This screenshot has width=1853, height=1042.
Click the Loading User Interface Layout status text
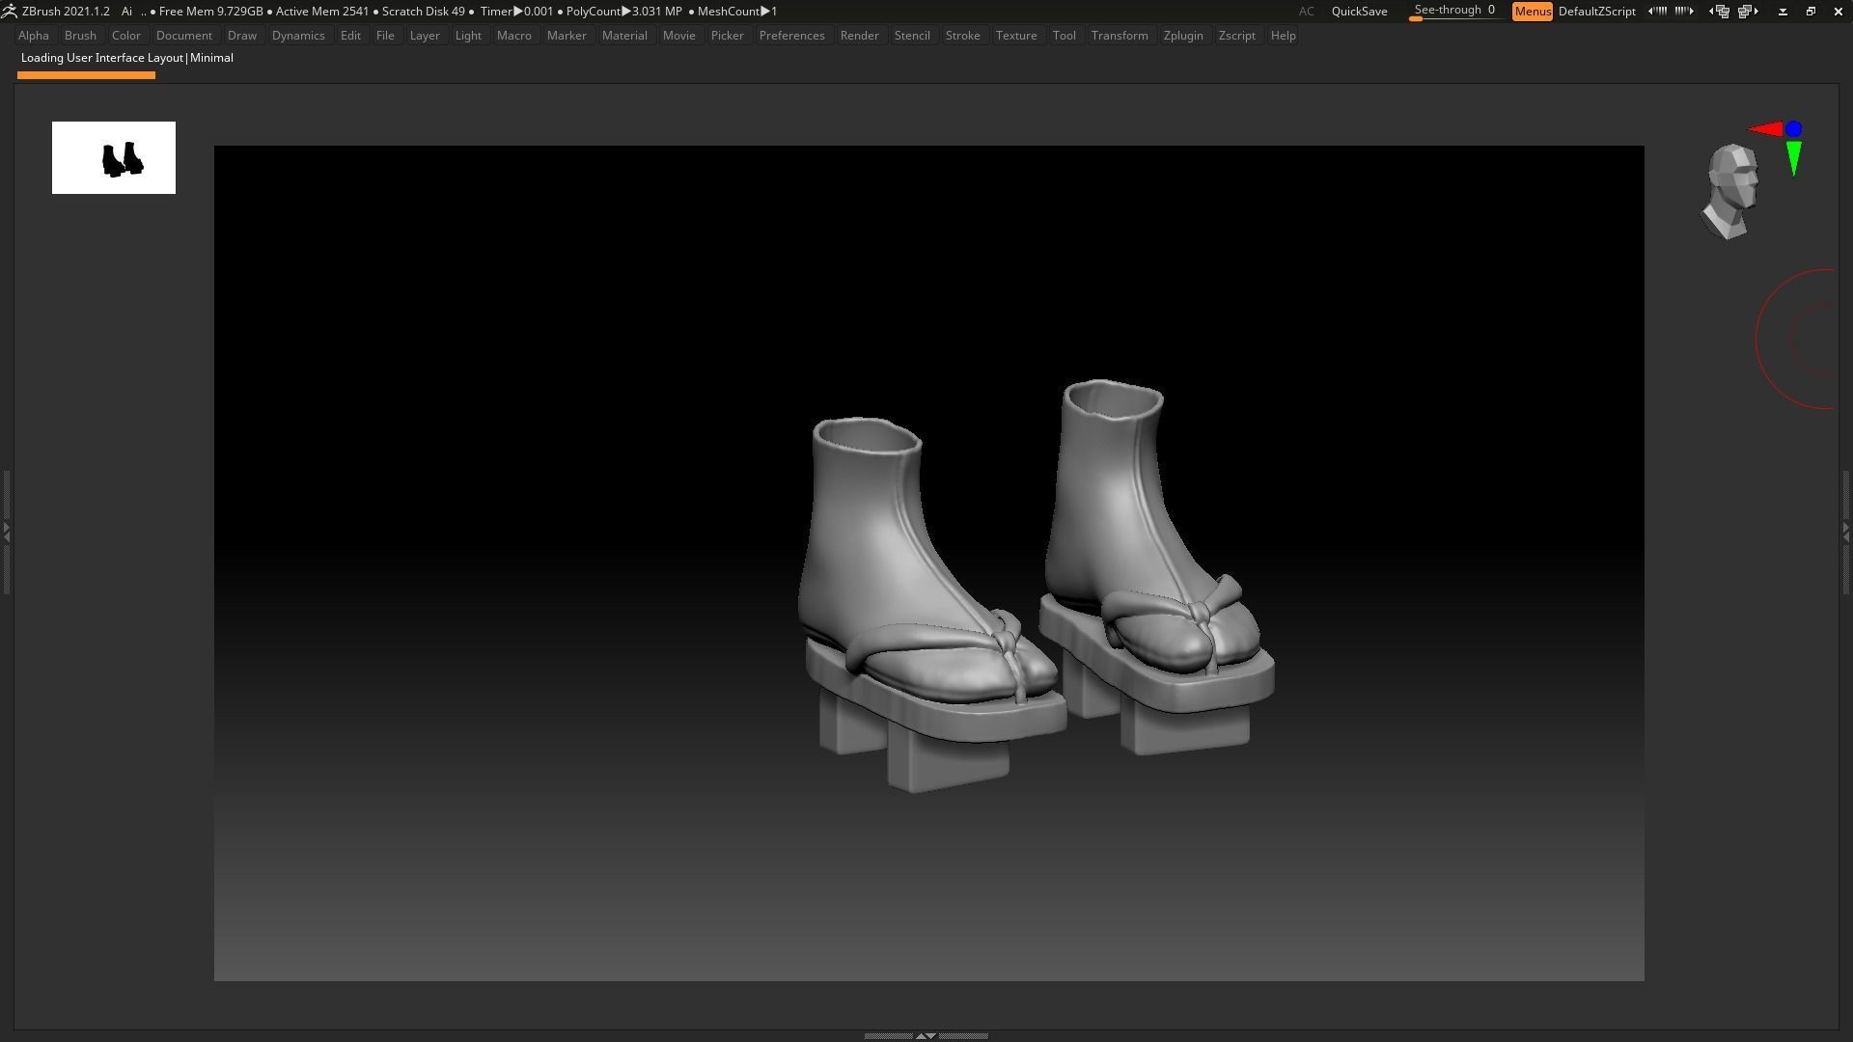126,58
